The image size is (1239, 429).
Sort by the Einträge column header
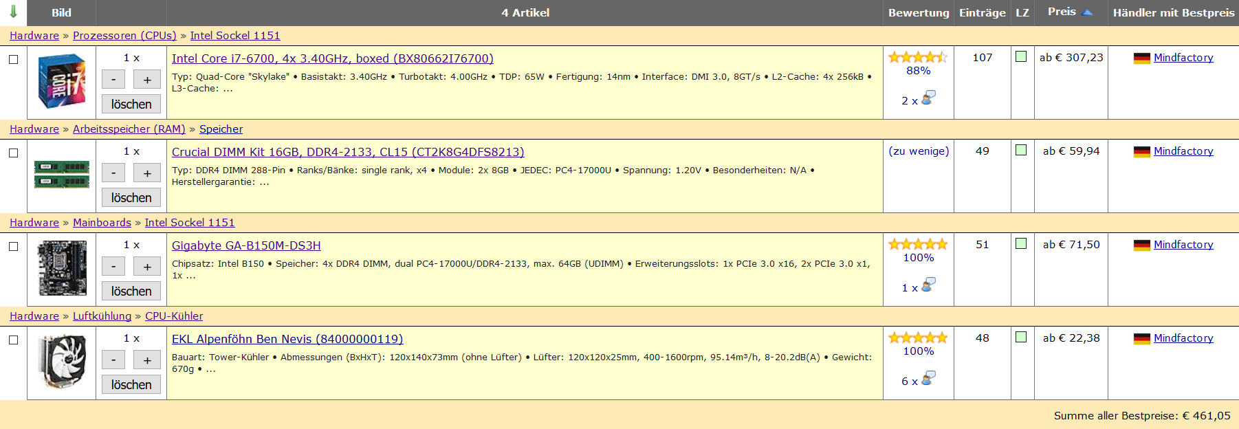(983, 12)
